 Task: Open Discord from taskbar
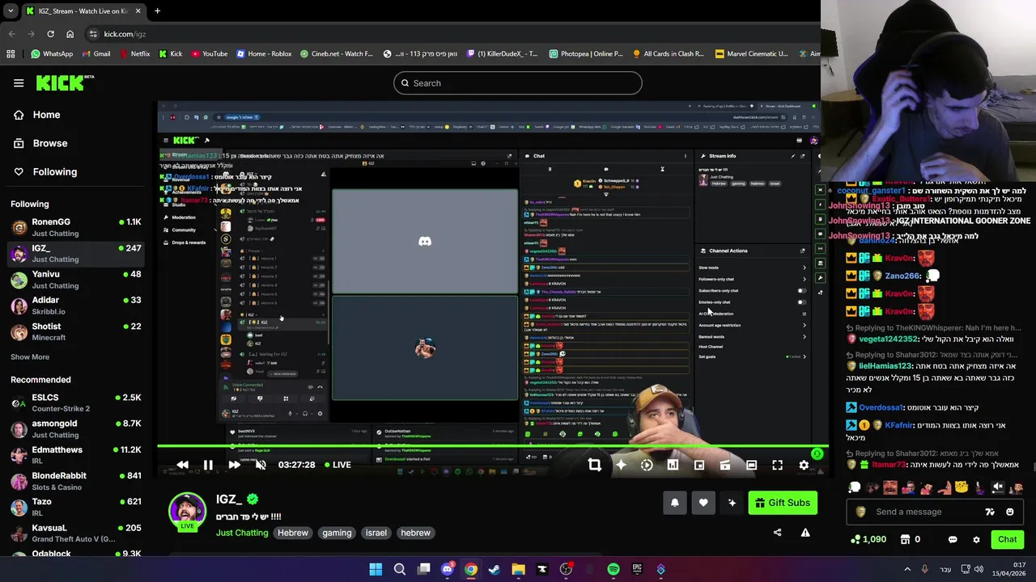(447, 569)
